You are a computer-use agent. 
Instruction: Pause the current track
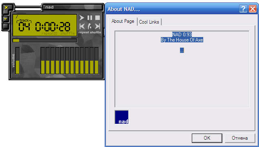pos(90,18)
